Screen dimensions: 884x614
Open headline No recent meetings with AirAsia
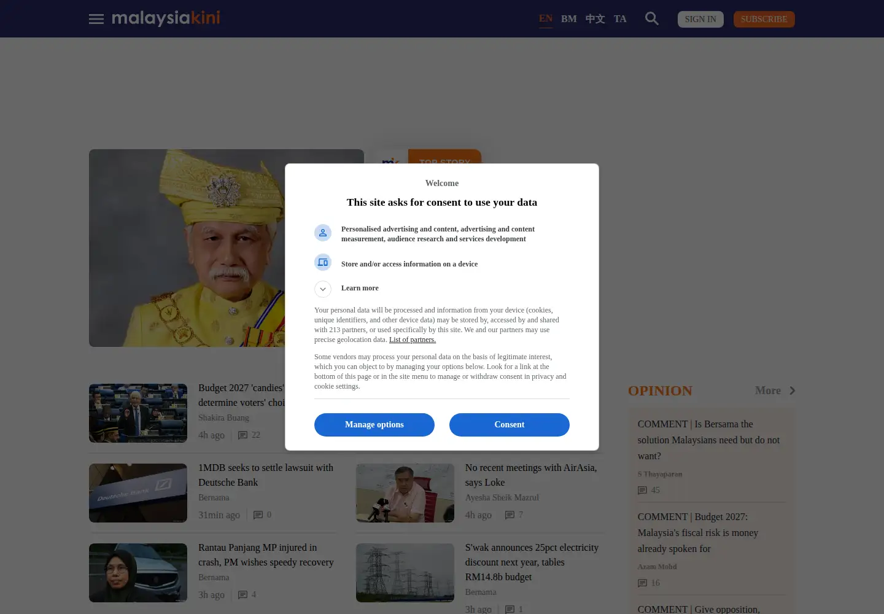pyautogui.click(x=531, y=475)
